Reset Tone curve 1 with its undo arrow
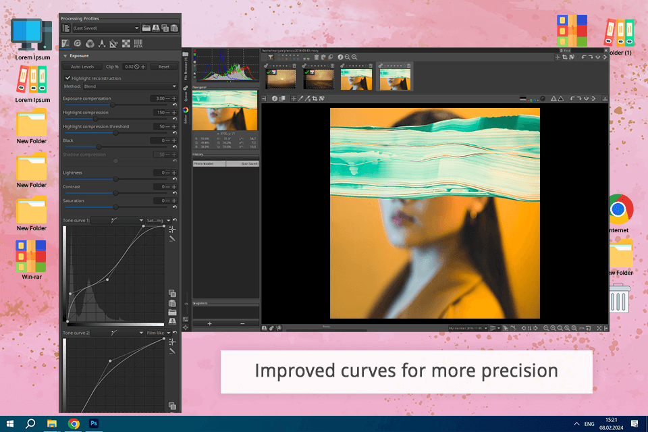Screen dimensions: 648x432 (175, 220)
